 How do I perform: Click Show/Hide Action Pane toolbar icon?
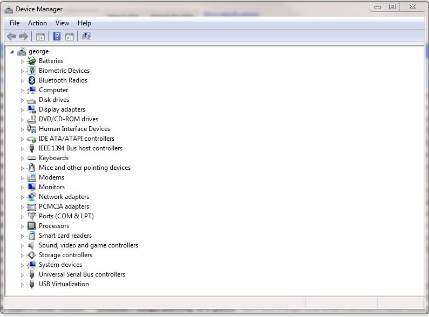[70, 36]
